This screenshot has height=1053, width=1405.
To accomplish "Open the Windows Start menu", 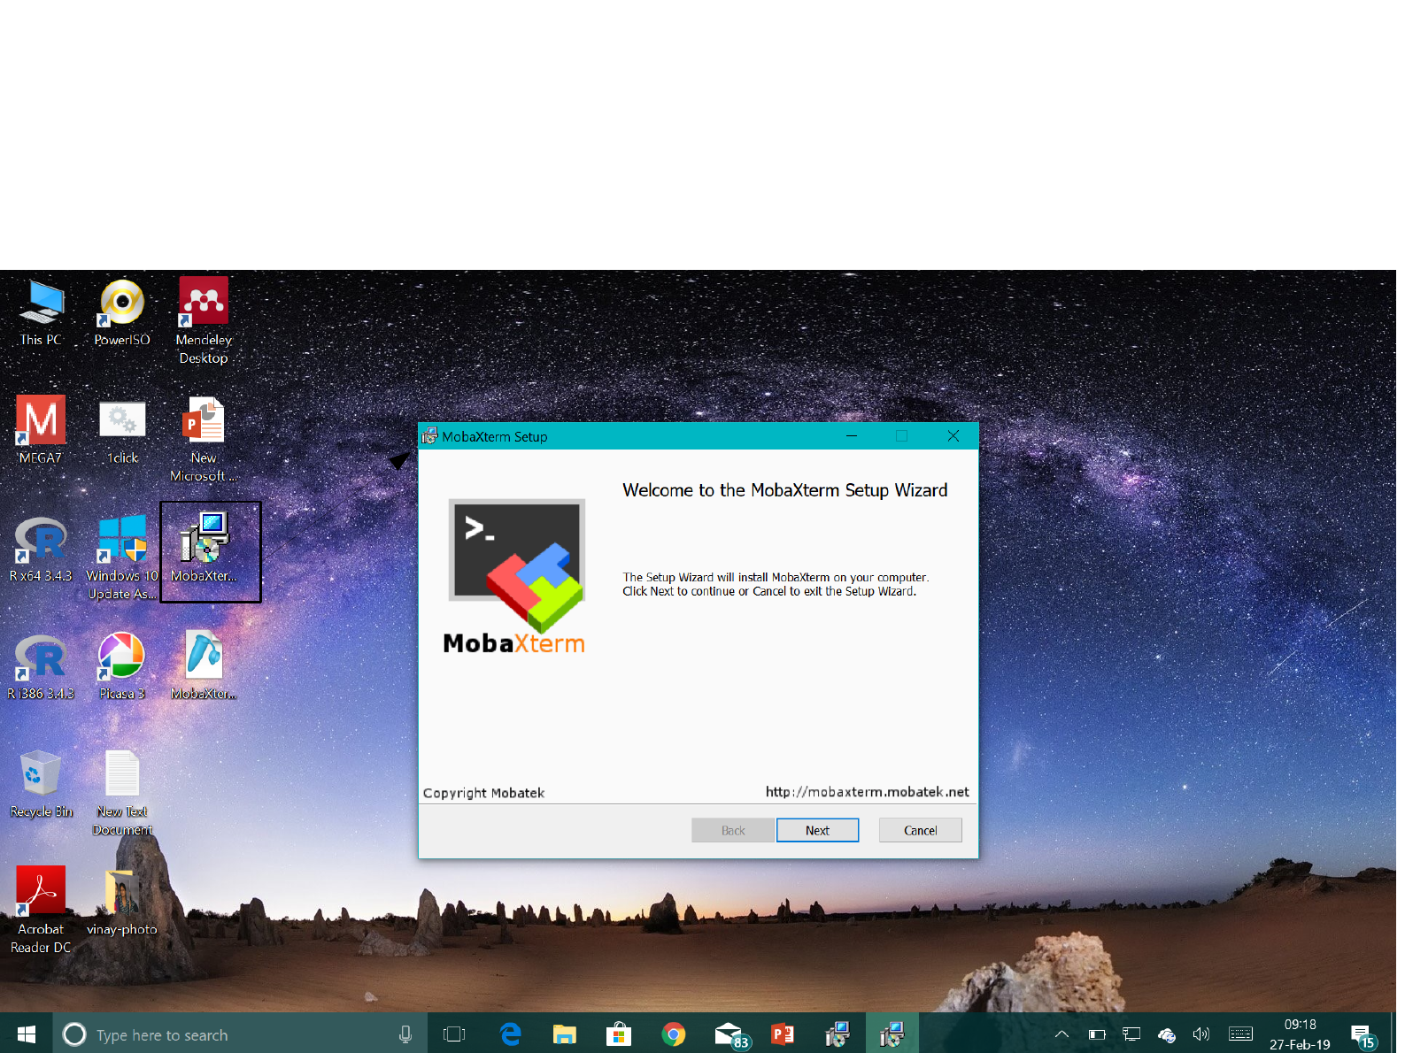I will pyautogui.click(x=27, y=1034).
